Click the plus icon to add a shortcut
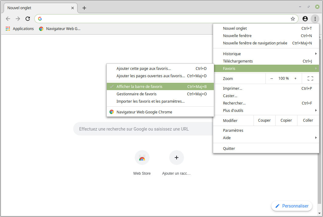Viewport: 323px width, 217px height. click(x=177, y=158)
